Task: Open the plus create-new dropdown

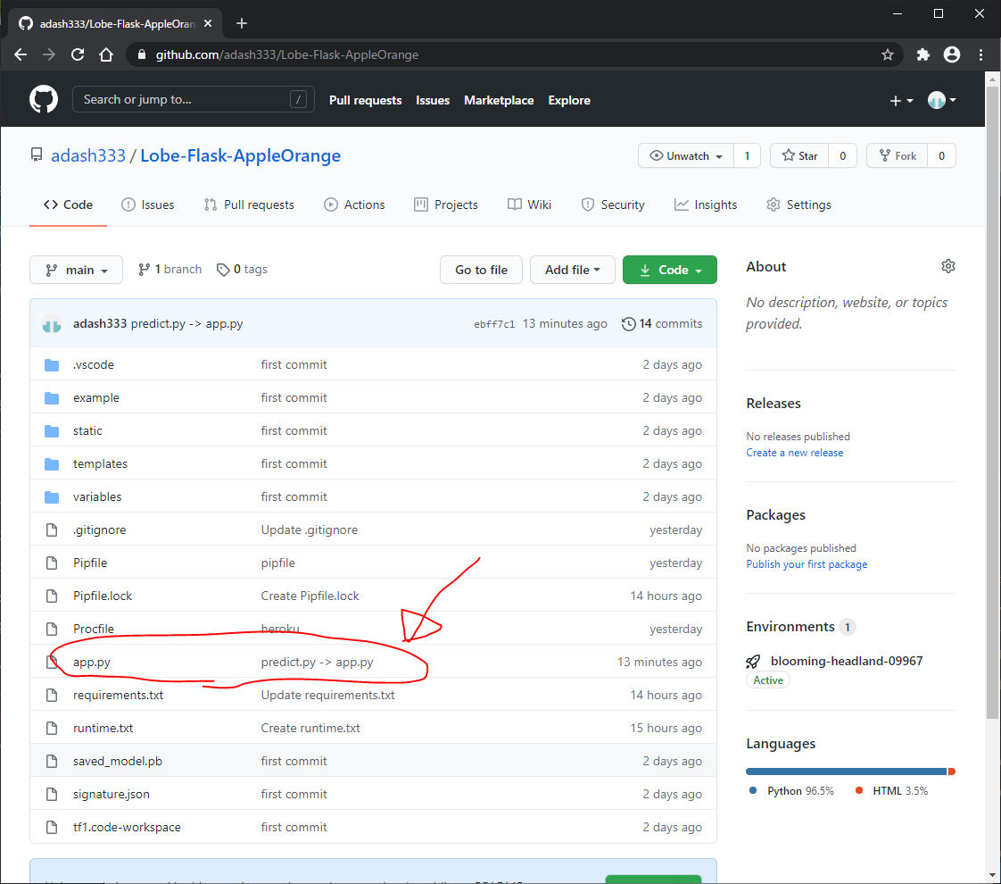Action: (x=901, y=100)
